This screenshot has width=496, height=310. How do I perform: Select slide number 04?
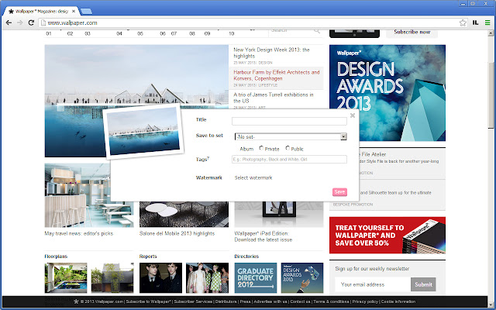click(x=119, y=33)
